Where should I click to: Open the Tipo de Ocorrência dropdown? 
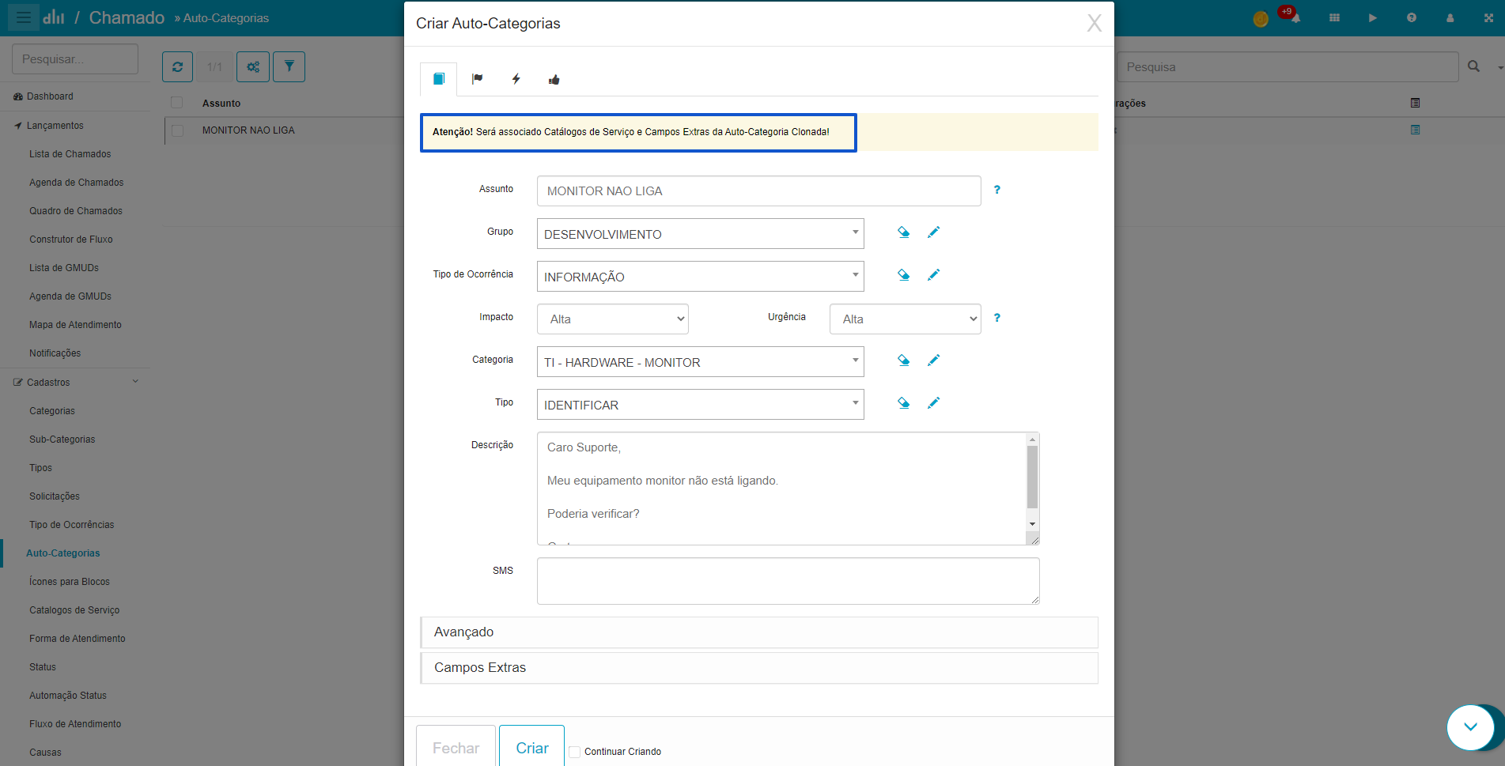(700, 277)
